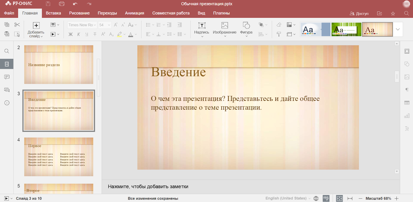Insert a picture with Изображение
Viewport: 413px width, 202px height.
[225, 29]
